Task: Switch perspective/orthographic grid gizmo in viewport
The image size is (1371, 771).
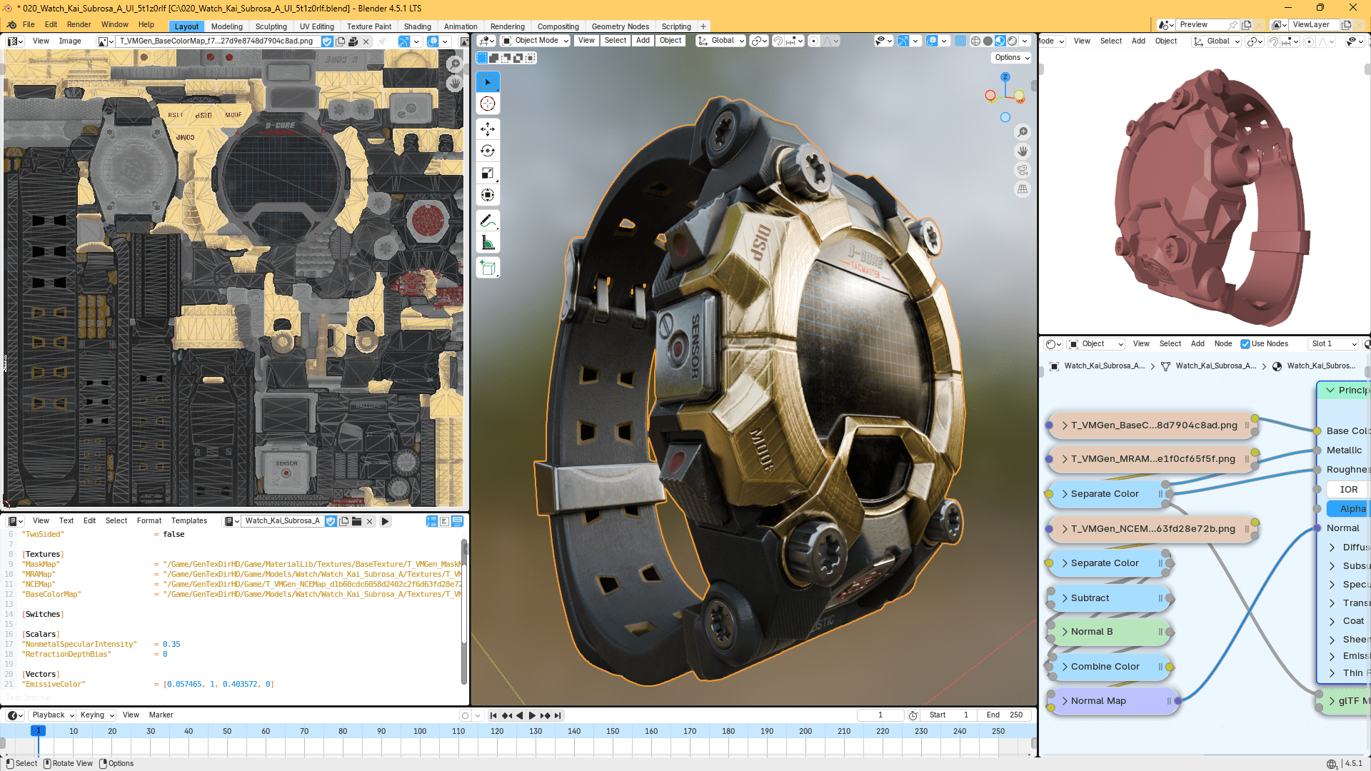Action: 1023,190
